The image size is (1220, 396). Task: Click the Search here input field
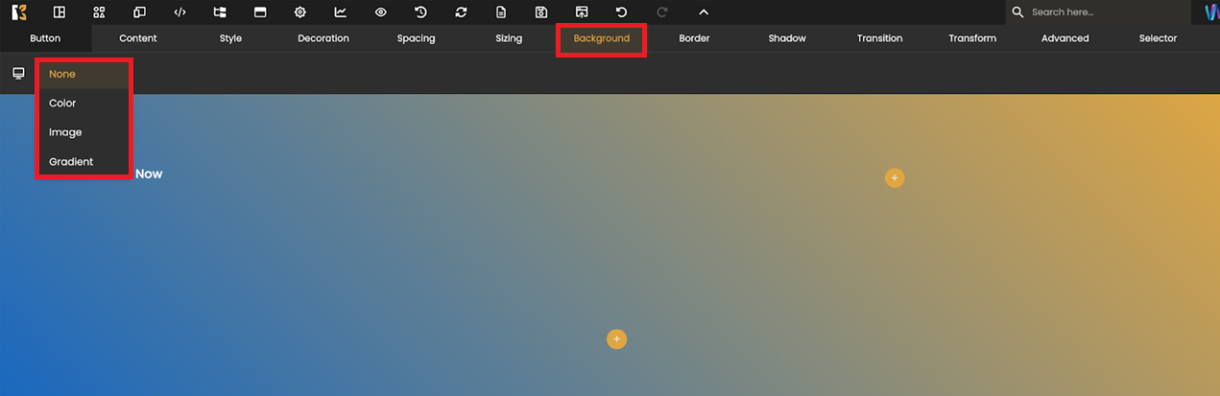coord(1104,12)
